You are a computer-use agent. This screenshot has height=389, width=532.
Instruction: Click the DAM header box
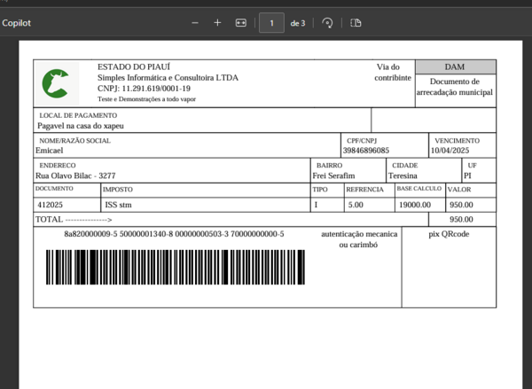click(x=456, y=66)
